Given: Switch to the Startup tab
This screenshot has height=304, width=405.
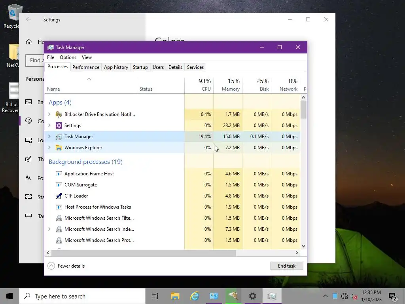Looking at the screenshot, I should [140, 67].
